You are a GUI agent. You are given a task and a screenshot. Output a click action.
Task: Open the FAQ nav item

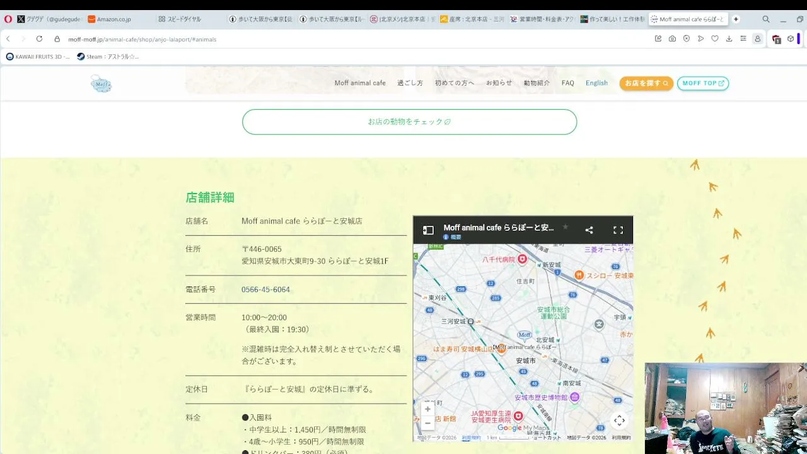point(568,83)
